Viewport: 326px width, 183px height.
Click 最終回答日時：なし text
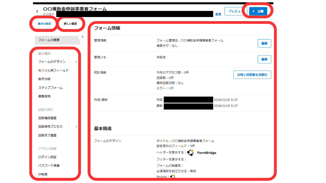point(170,83)
